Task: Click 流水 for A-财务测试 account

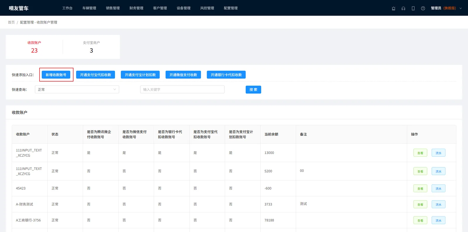Action: pos(438,204)
